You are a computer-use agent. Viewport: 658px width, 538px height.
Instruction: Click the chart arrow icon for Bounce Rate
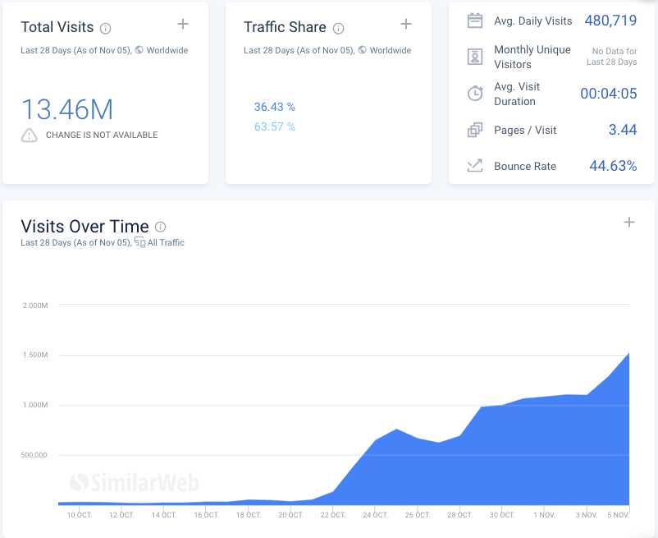click(475, 166)
